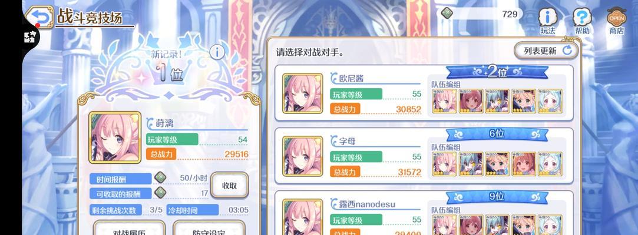Select opponent 露西nanodesu ranked 9位
Screen dimensions: 638x235
424,213
